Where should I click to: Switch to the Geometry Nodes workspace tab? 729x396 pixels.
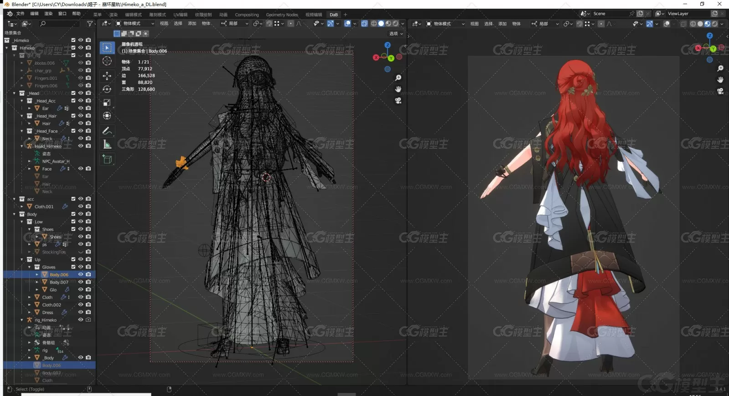(x=282, y=15)
